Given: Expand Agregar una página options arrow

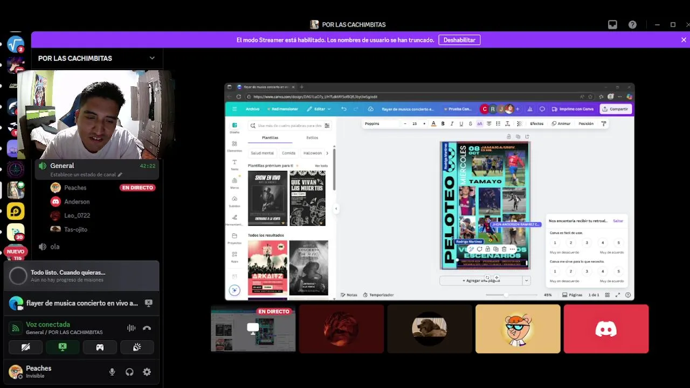Looking at the screenshot, I should click(526, 281).
